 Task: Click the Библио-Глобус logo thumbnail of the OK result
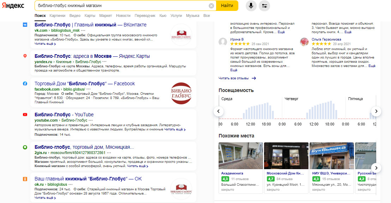click(x=181, y=189)
